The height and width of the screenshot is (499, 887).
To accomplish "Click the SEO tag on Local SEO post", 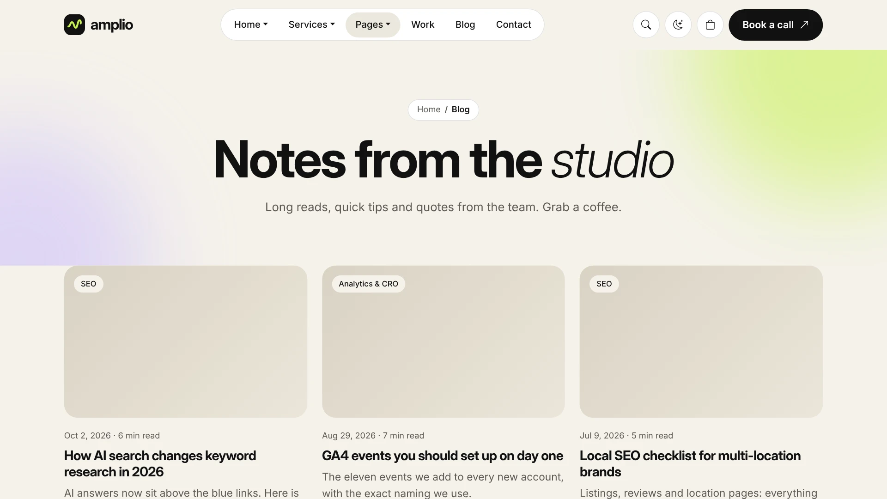I will tap(604, 284).
